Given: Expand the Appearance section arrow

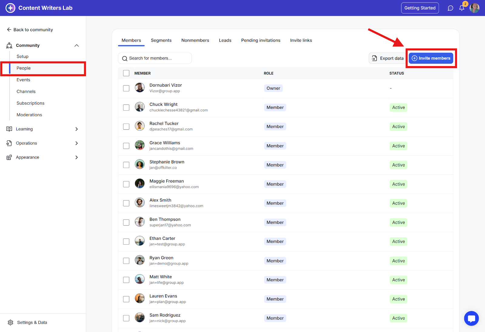Looking at the screenshot, I should point(77,157).
